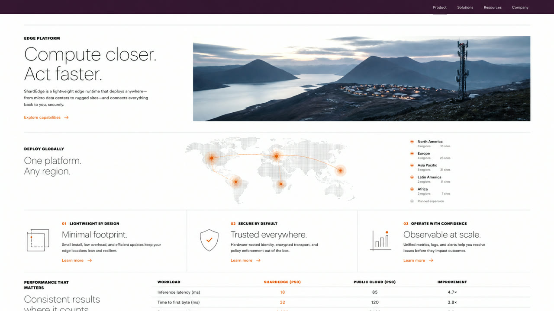
Task: Click arrow next to Trusted everywhere Learn more
Action: coord(258,260)
